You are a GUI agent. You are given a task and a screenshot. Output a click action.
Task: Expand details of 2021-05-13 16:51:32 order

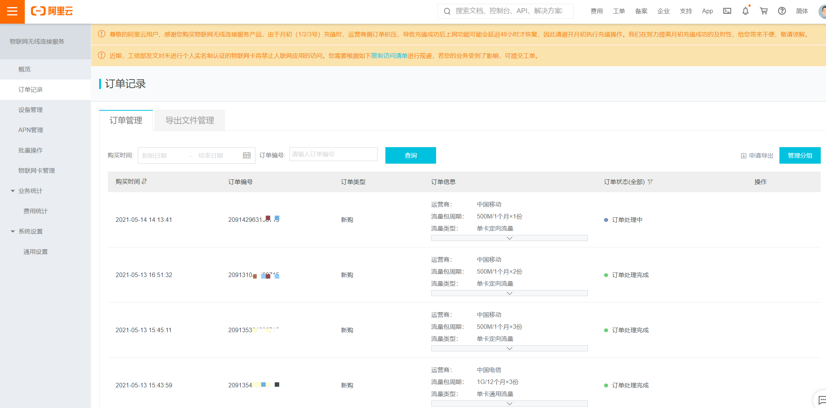pyautogui.click(x=509, y=293)
